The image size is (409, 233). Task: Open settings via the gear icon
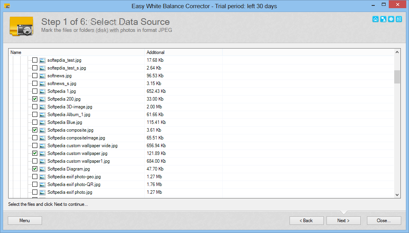click(x=391, y=19)
